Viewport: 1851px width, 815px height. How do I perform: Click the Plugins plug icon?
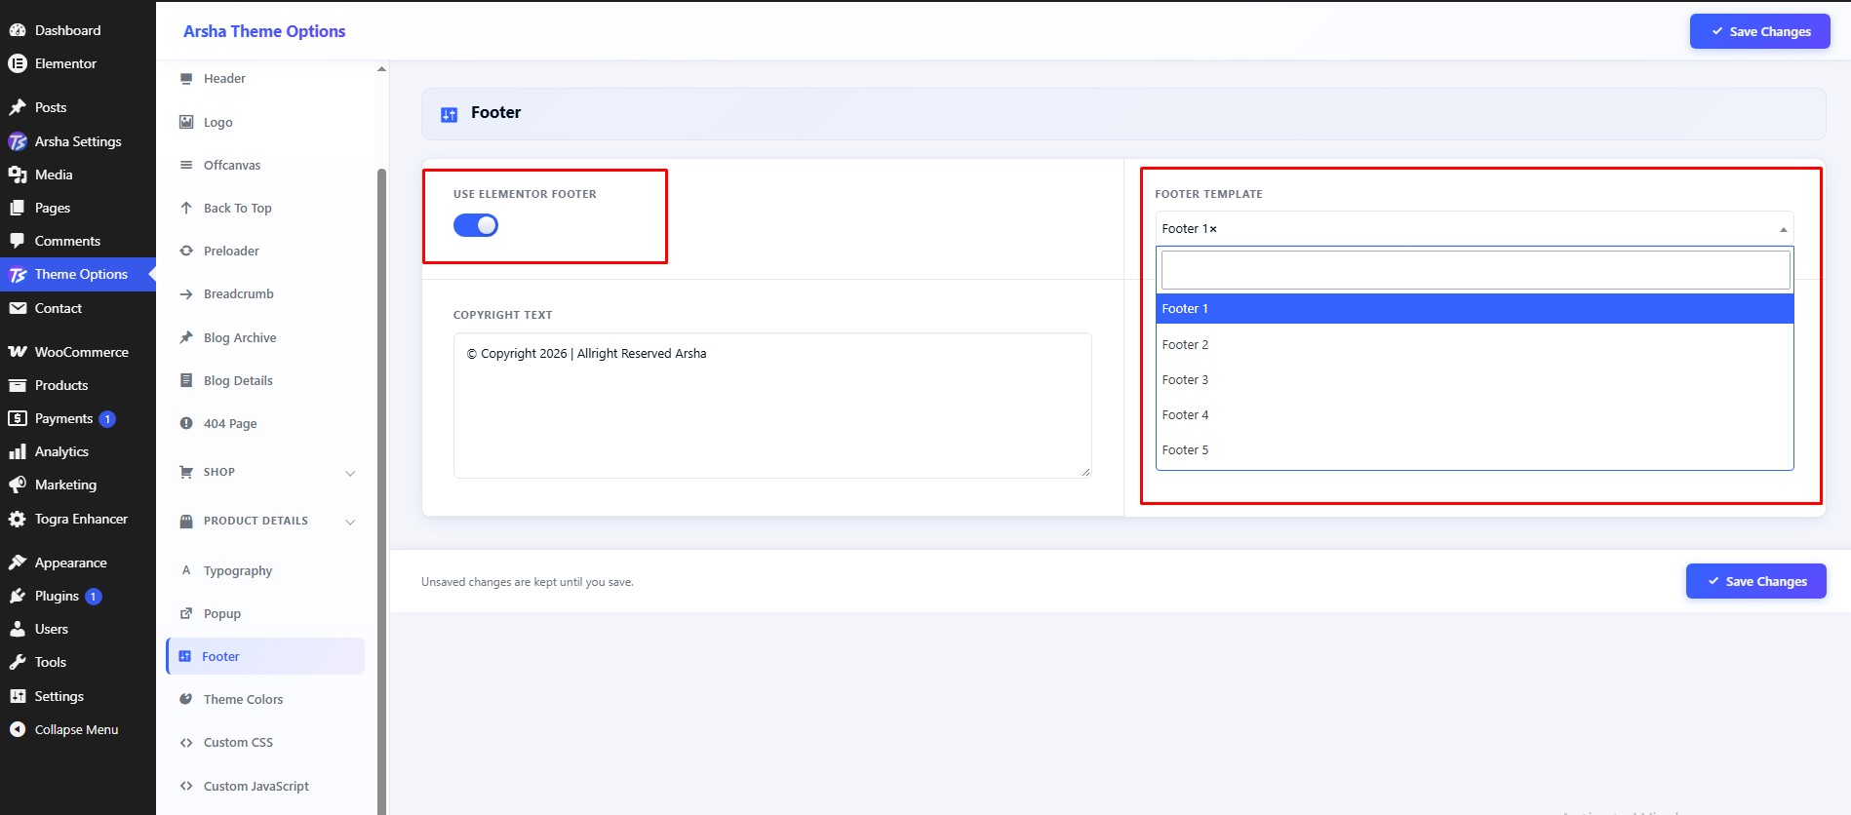18,596
